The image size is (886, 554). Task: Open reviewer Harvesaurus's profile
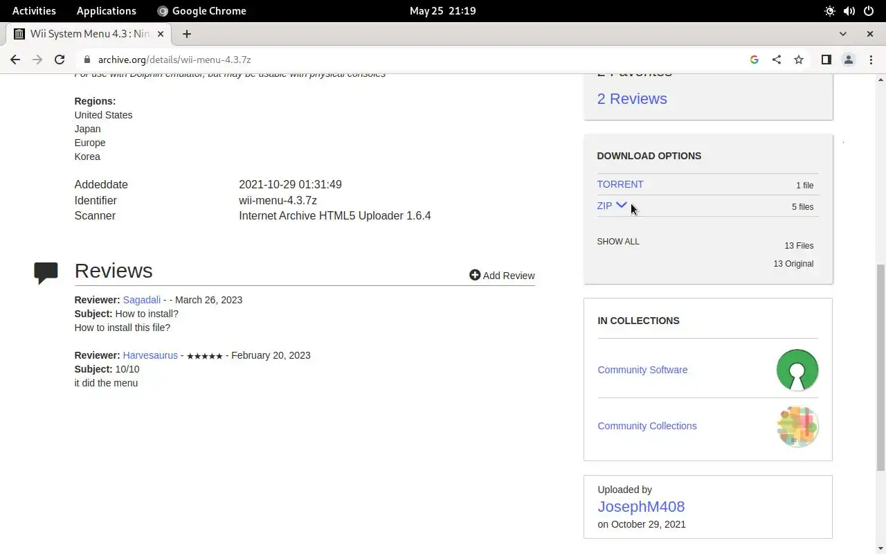pyautogui.click(x=150, y=355)
